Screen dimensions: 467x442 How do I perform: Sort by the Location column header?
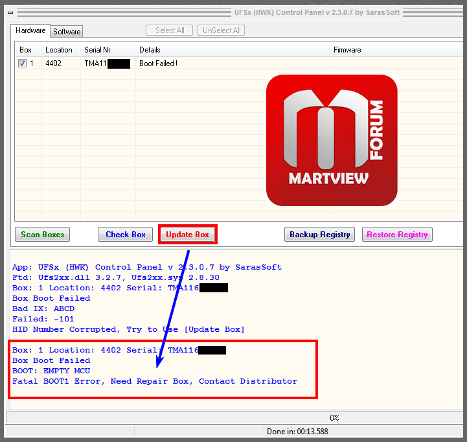(x=61, y=50)
